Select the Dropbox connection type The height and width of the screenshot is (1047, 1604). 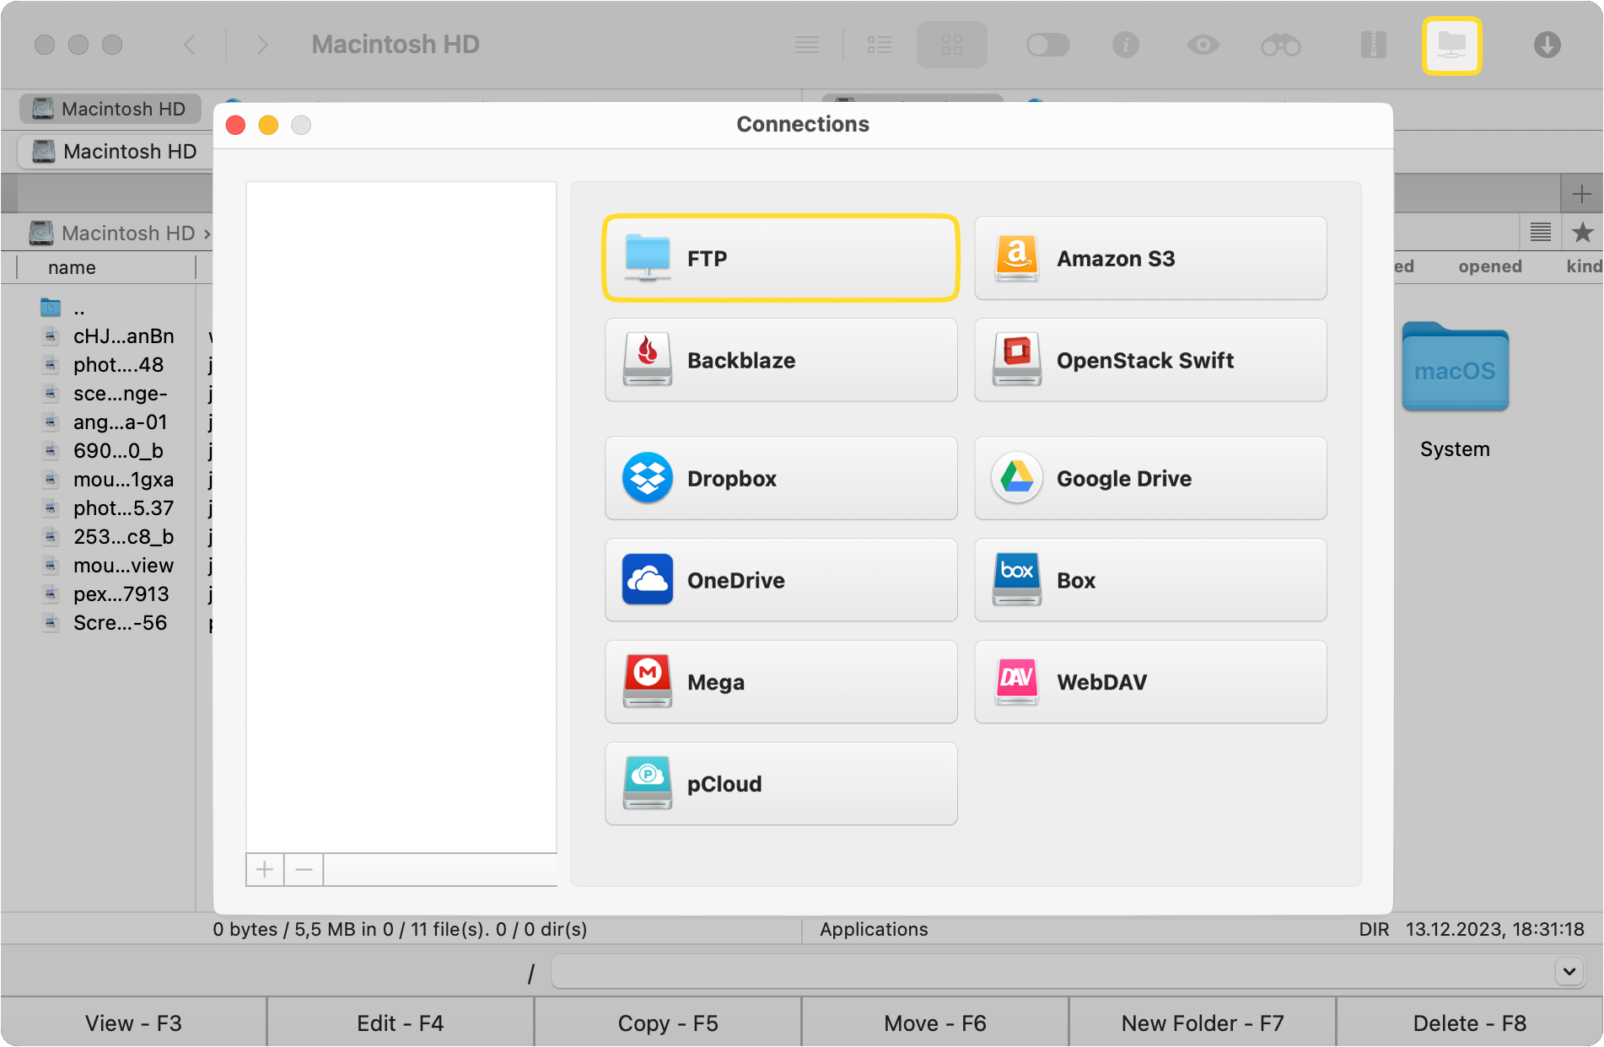[x=780, y=478]
